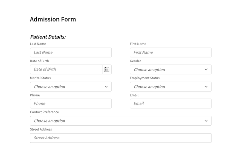227x151 pixels.
Task: Expand the Contact Preference selector
Action: point(121,121)
